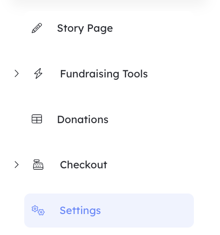Click the cash register Checkout icon
The image size is (220, 235).
pyautogui.click(x=38, y=165)
